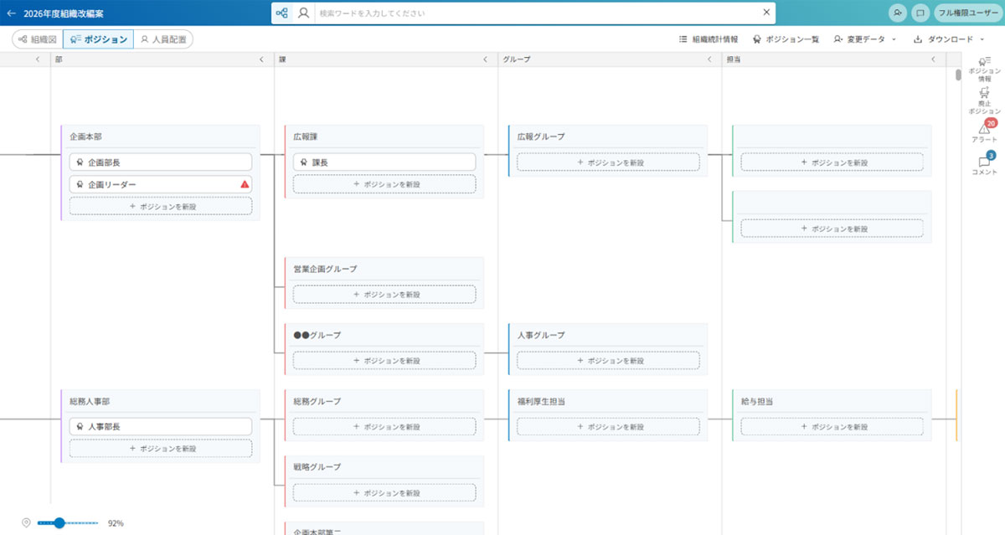Click the location pin icon near zoom slider
The width and height of the screenshot is (1005, 535).
pyautogui.click(x=26, y=522)
